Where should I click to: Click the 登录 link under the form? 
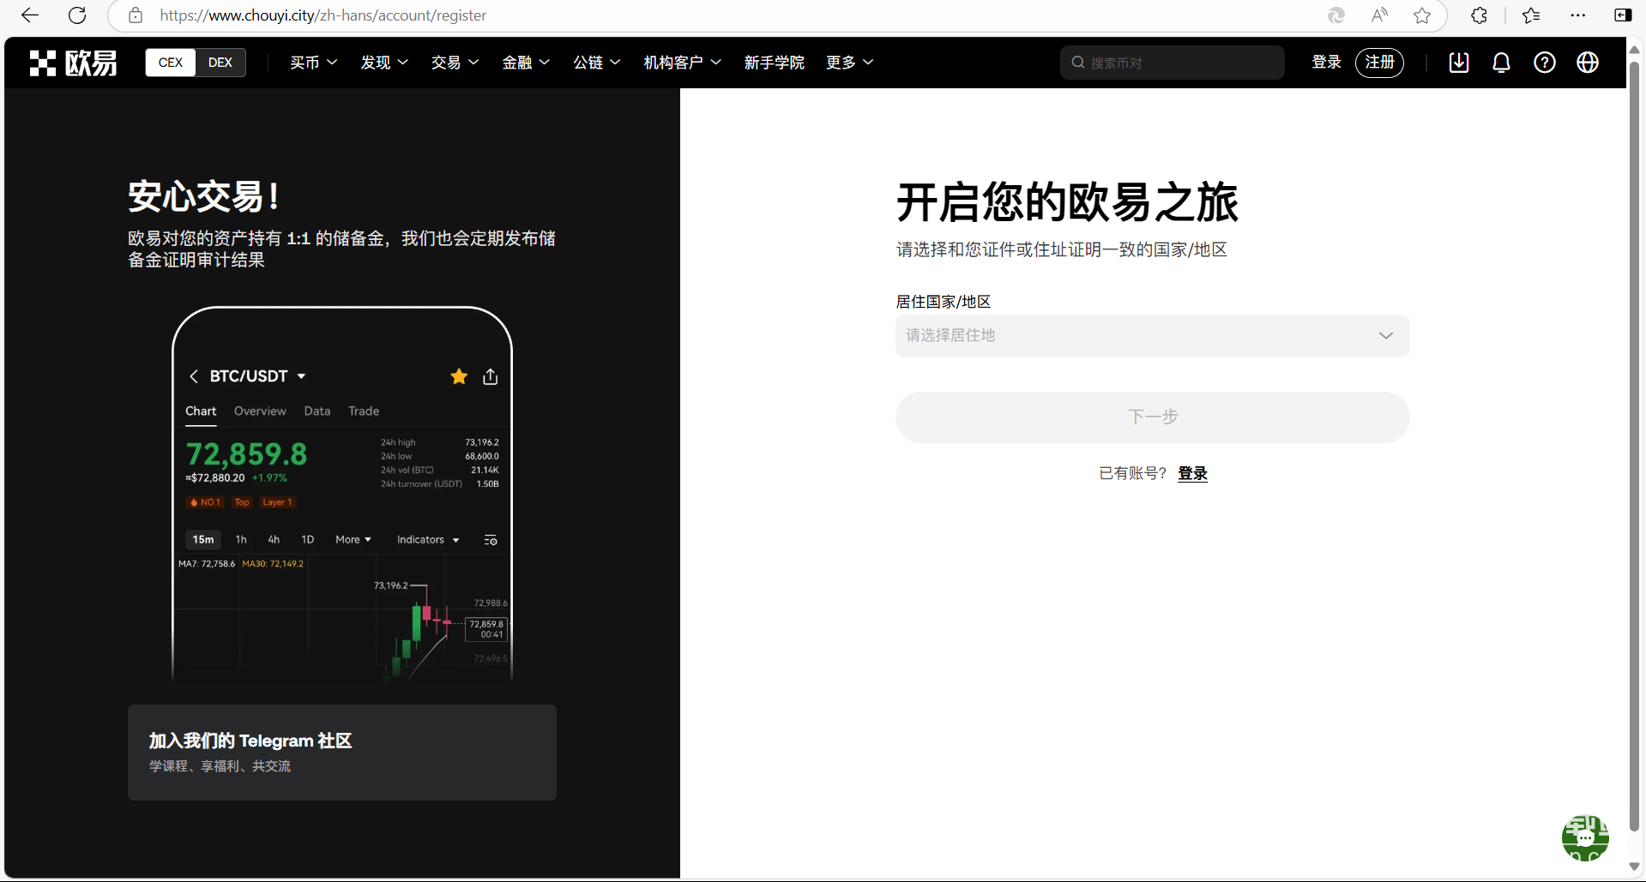pos(1192,473)
